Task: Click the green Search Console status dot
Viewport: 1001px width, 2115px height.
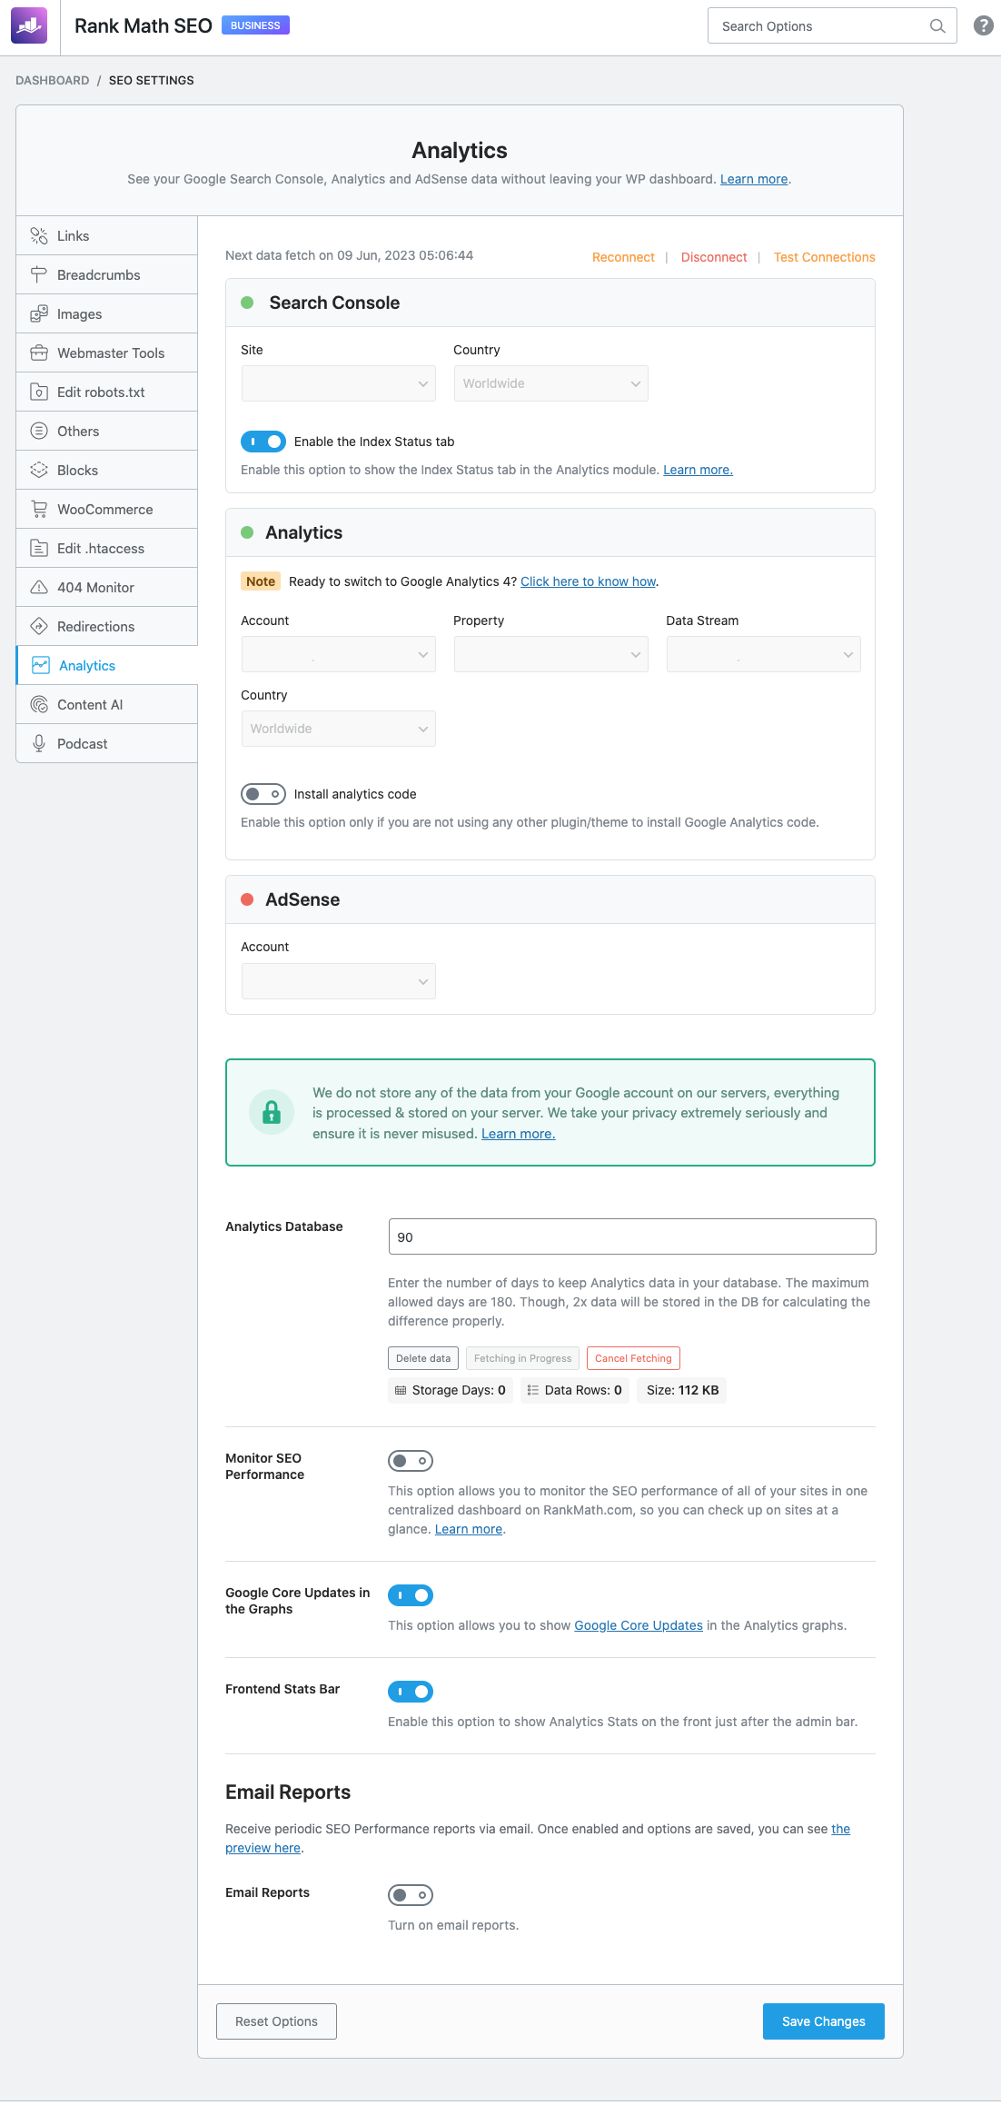Action: [x=247, y=303]
